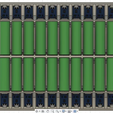Select the Pan hand tool

(48, 111)
